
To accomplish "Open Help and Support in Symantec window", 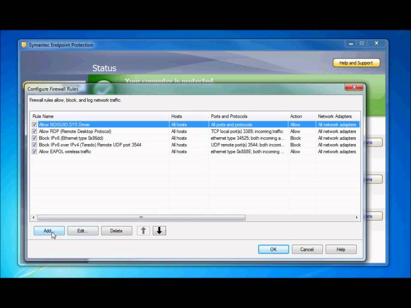I will tap(356, 63).
